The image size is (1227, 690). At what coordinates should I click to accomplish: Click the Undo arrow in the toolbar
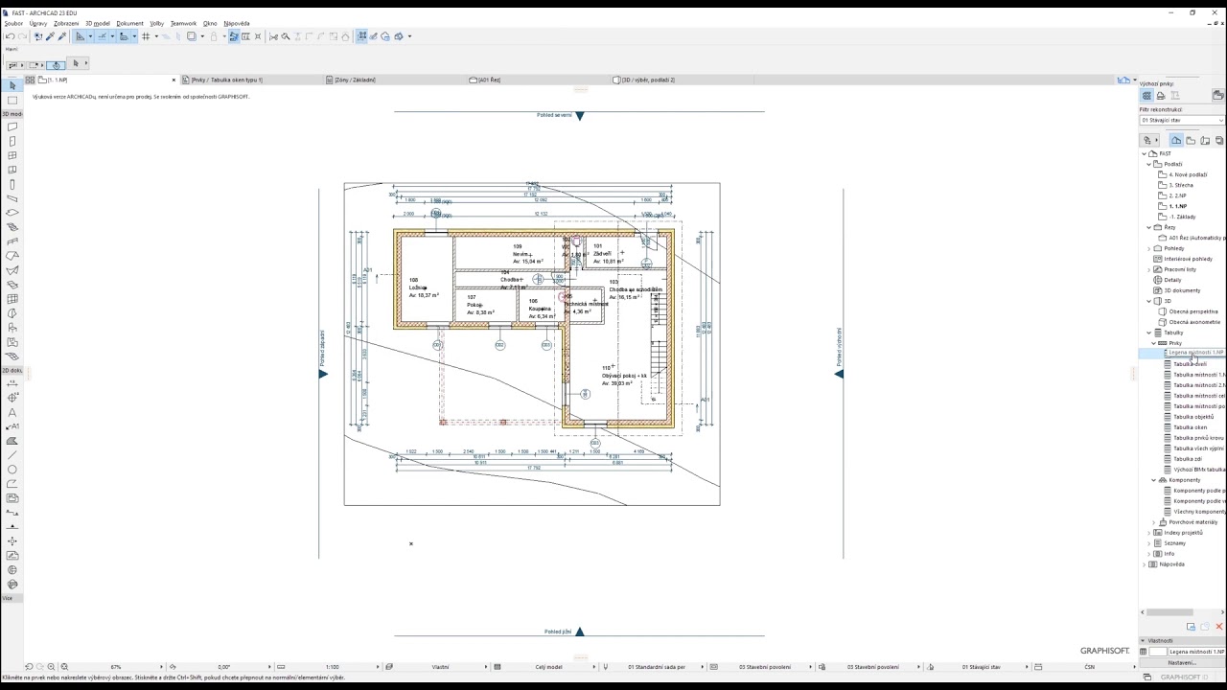click(10, 36)
